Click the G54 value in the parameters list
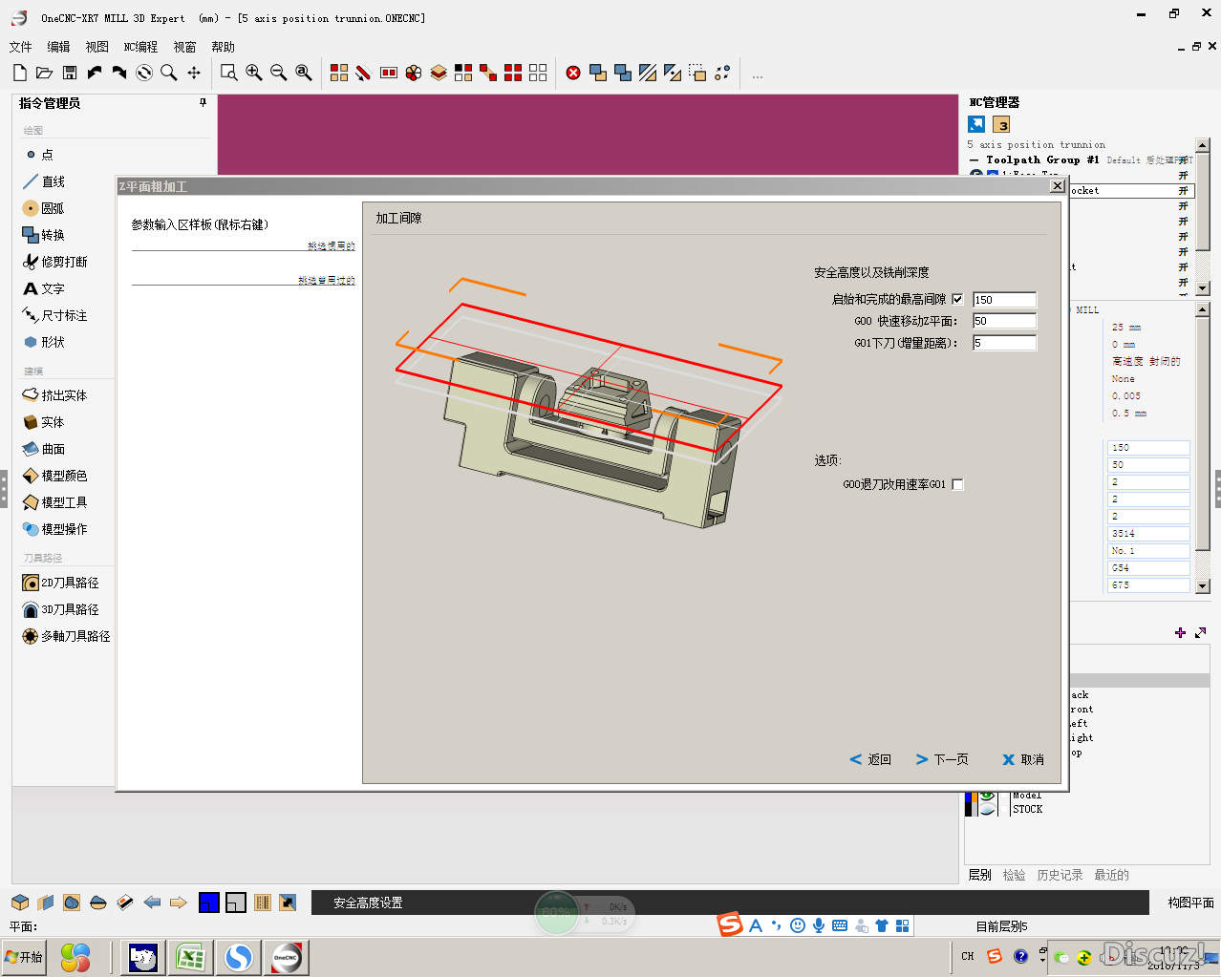The image size is (1221, 977). [x=1148, y=568]
